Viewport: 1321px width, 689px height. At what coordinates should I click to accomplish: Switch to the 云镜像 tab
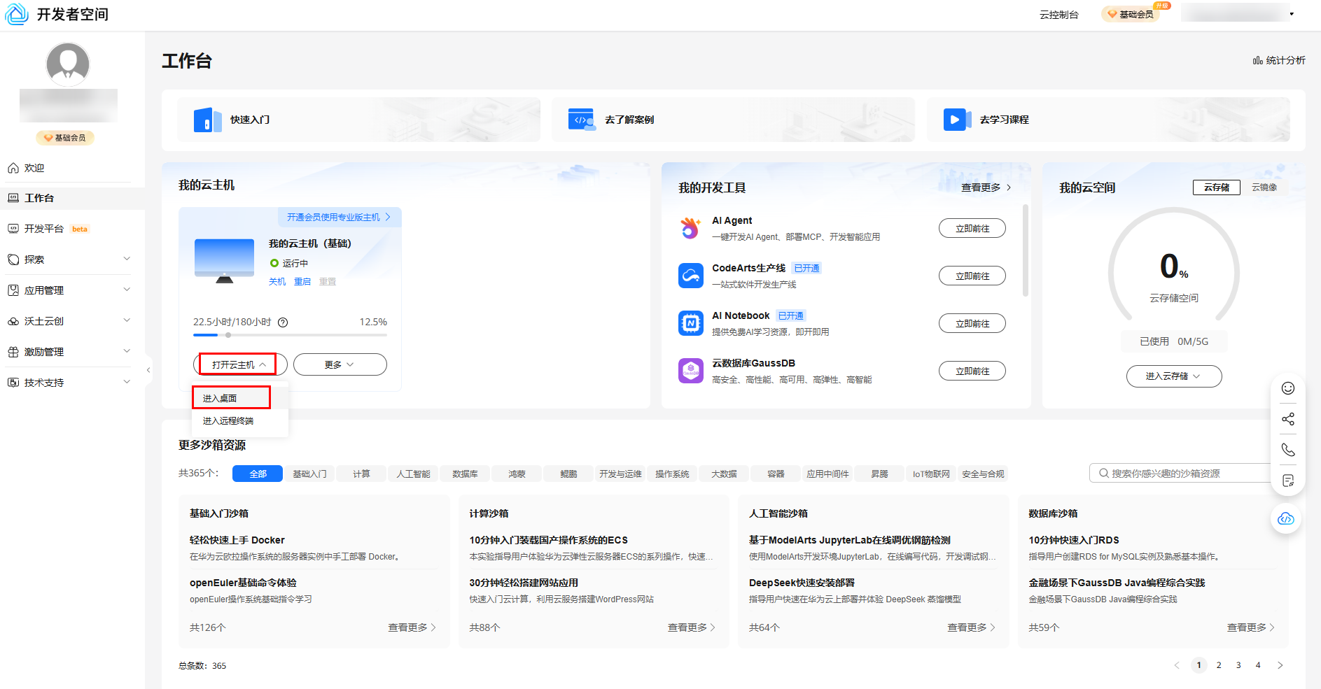coord(1264,187)
